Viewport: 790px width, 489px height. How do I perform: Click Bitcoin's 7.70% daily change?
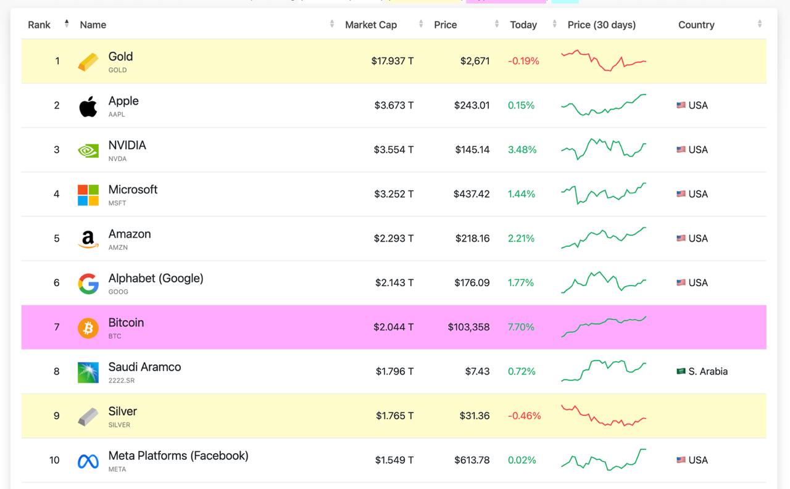click(521, 327)
